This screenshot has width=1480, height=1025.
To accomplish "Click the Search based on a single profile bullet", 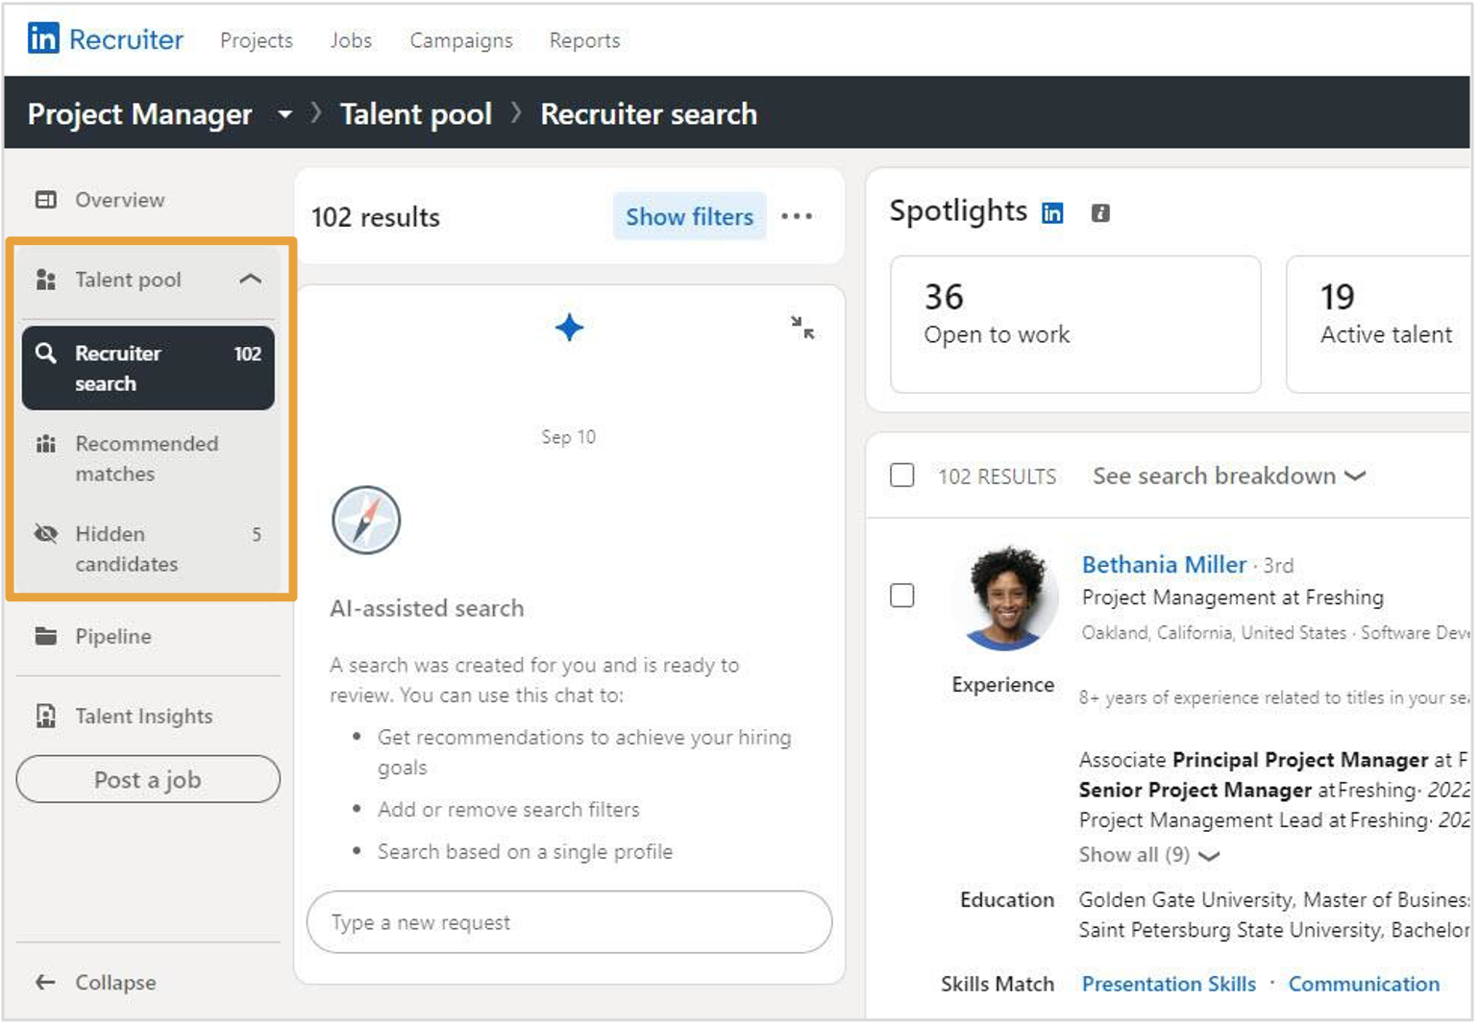I will 525,852.
